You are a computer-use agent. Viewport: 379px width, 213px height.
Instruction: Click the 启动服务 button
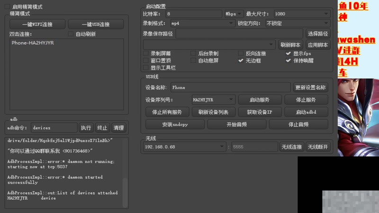pos(260,99)
